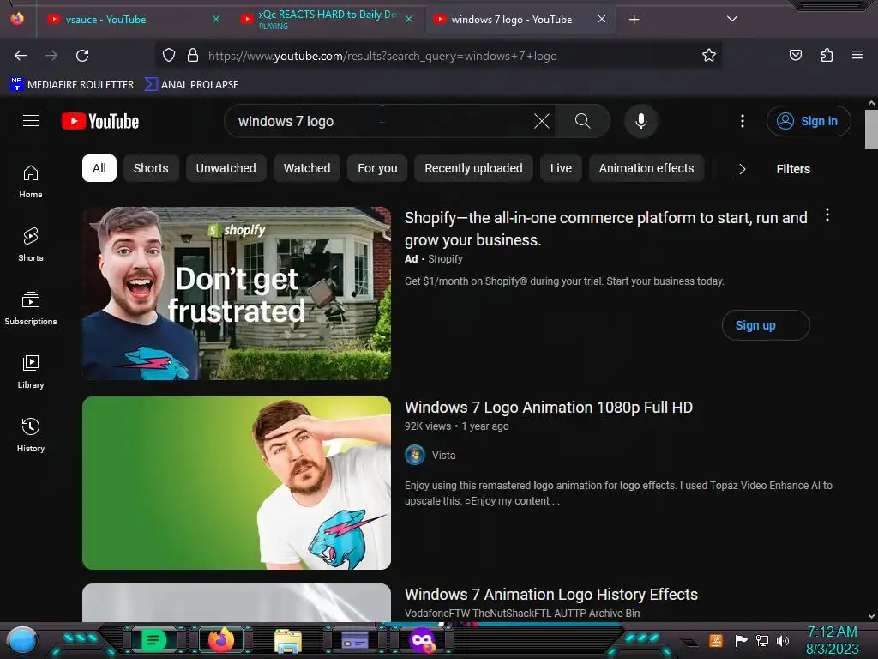Open the Start orb on taskbar

pyautogui.click(x=22, y=641)
